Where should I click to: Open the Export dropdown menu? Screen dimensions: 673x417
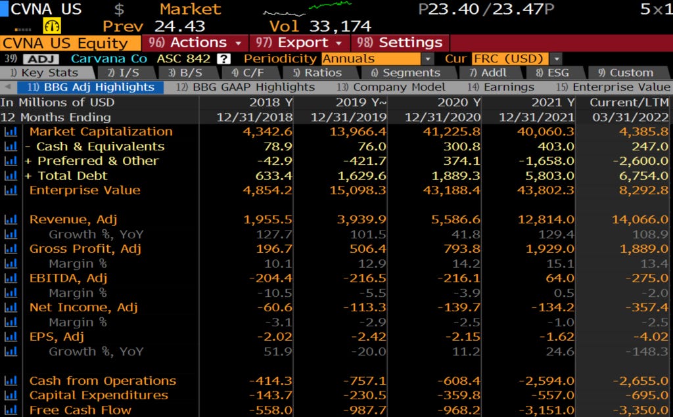coord(299,43)
